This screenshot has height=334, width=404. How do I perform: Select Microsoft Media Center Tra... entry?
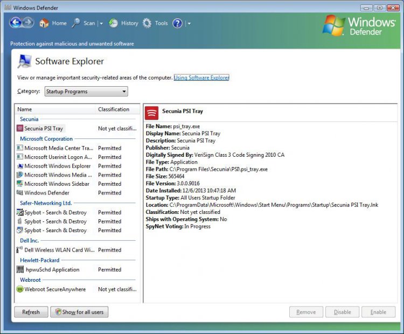point(59,148)
